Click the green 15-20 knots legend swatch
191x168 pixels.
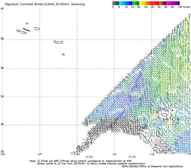[136, 3]
